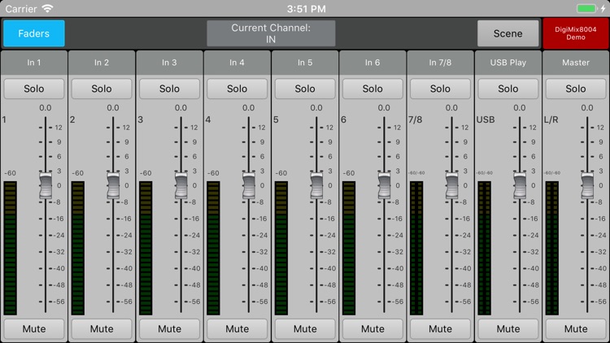Viewport: 610px width, 343px height.
Task: Mute the In 4 channel
Action: pos(237,329)
